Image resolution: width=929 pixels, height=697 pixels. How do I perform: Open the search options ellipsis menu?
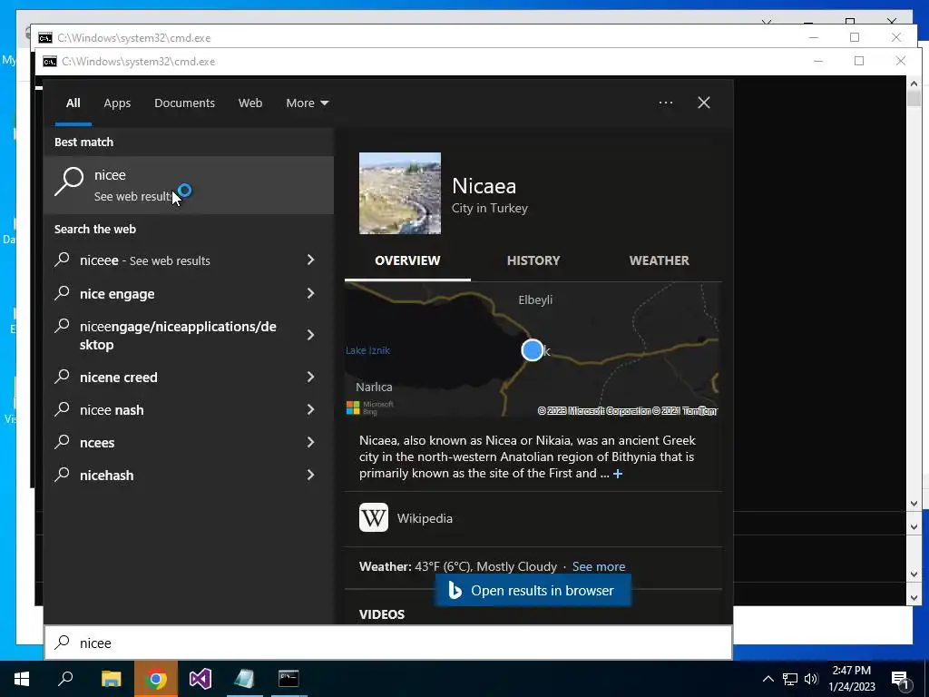pyautogui.click(x=666, y=103)
